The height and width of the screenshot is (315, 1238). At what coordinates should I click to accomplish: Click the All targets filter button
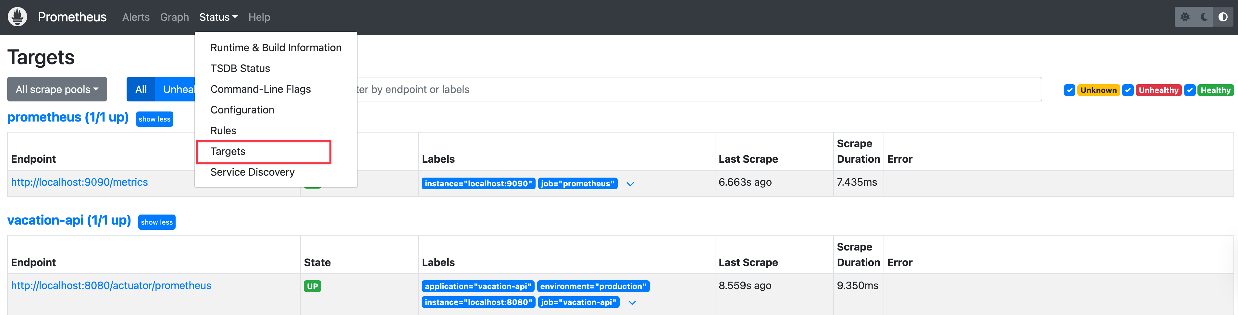pyautogui.click(x=141, y=89)
